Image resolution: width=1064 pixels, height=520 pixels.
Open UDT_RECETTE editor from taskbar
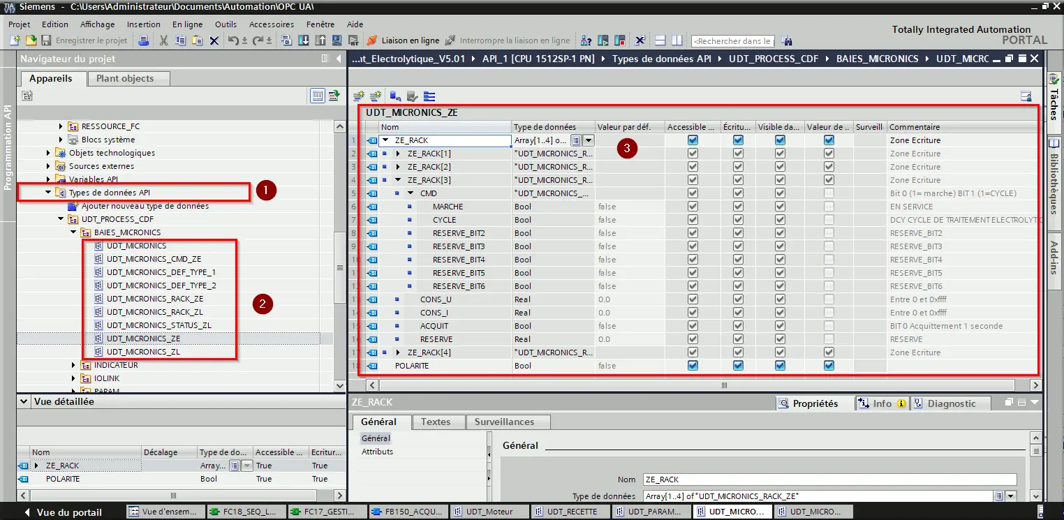(x=569, y=512)
